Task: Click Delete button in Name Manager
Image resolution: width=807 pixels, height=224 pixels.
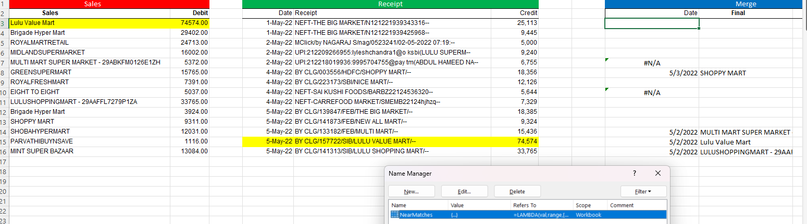Action: [x=517, y=191]
